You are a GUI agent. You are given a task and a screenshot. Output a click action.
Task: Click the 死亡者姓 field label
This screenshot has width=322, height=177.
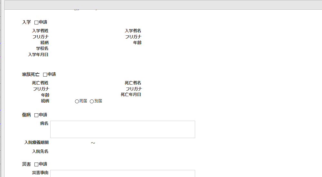click(40, 83)
